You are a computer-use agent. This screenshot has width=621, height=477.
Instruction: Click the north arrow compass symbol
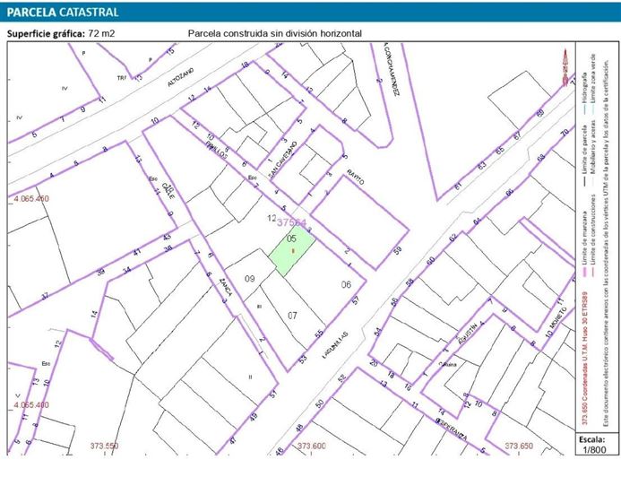click(566, 67)
